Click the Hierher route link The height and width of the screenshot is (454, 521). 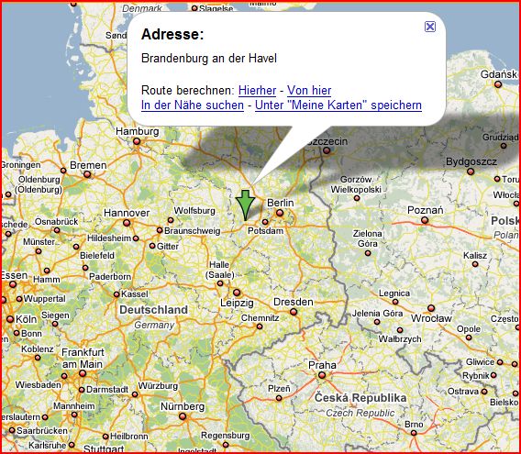click(x=257, y=91)
